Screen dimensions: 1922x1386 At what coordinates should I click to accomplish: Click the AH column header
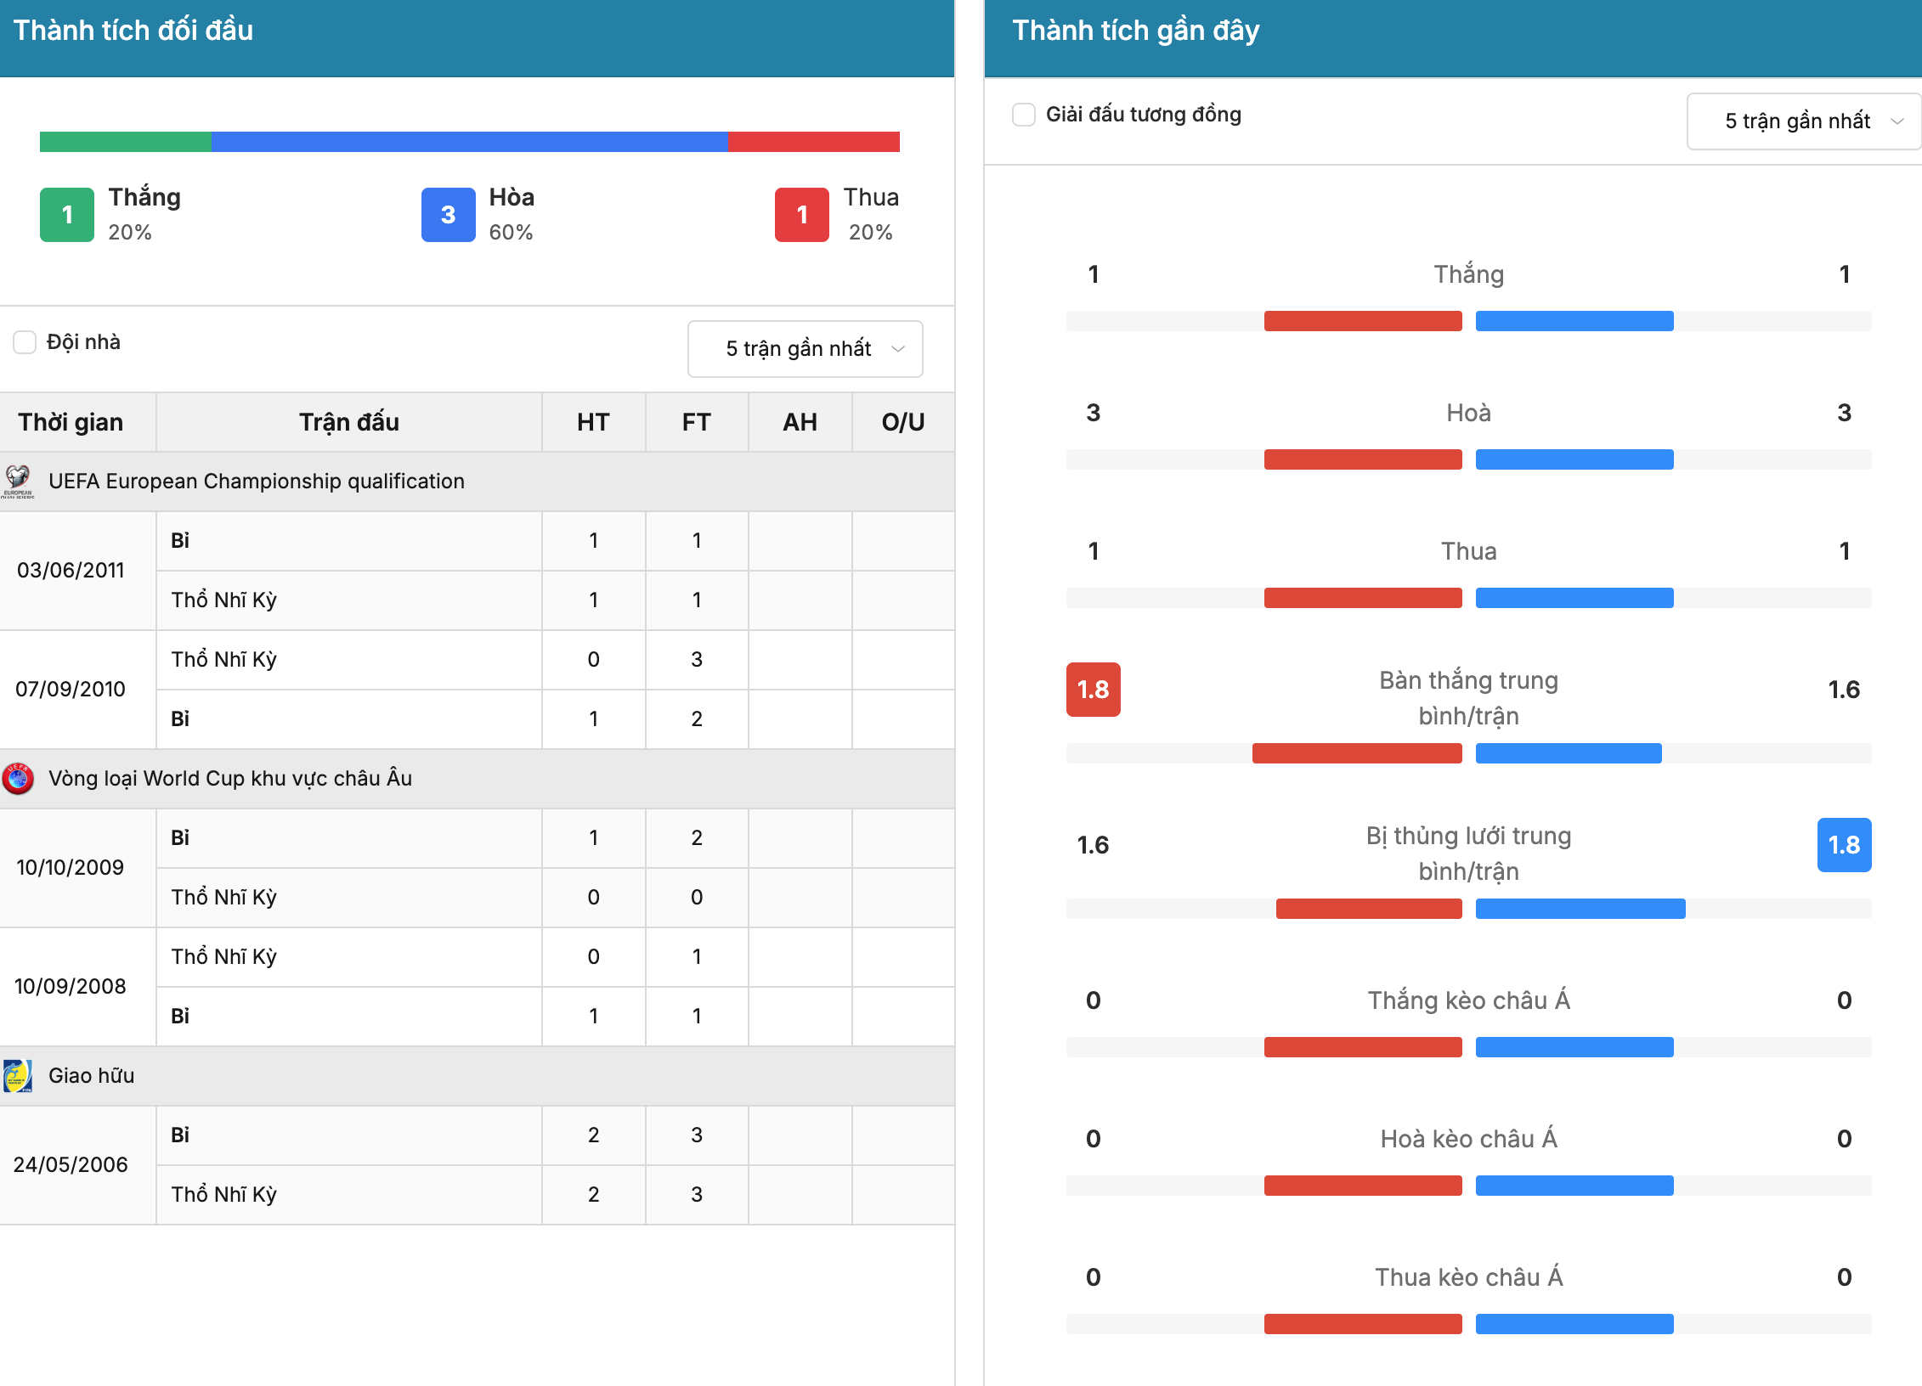pos(800,422)
